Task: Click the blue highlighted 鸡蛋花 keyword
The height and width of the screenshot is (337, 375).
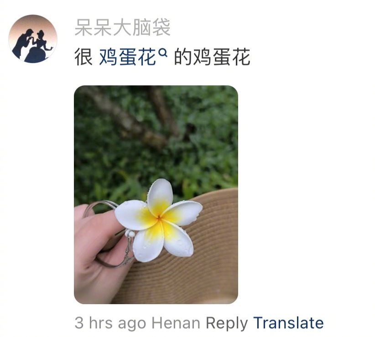Action: (x=127, y=57)
